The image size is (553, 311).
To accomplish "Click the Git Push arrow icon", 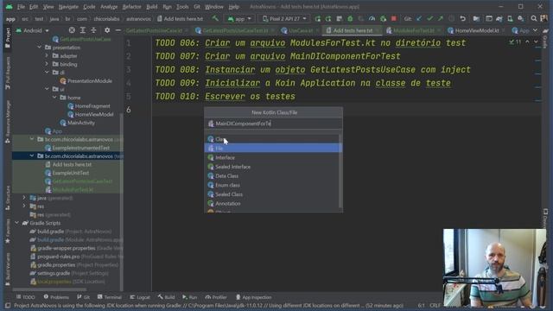I will coord(441,19).
